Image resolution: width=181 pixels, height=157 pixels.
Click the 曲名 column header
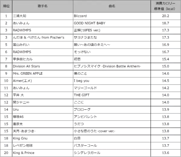[x=112, y=6]
